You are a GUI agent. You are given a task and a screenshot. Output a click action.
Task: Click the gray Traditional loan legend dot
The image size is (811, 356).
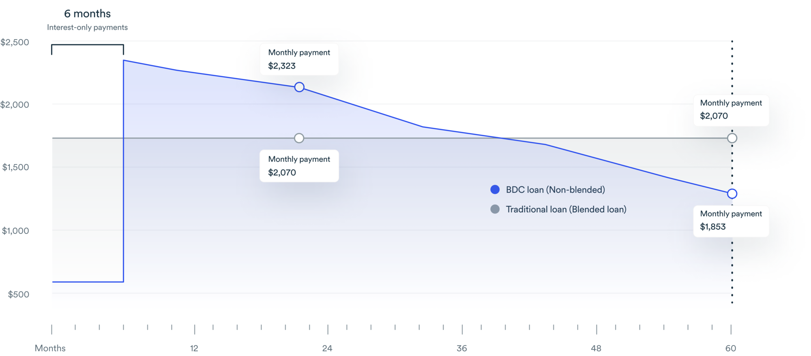pyautogui.click(x=495, y=209)
